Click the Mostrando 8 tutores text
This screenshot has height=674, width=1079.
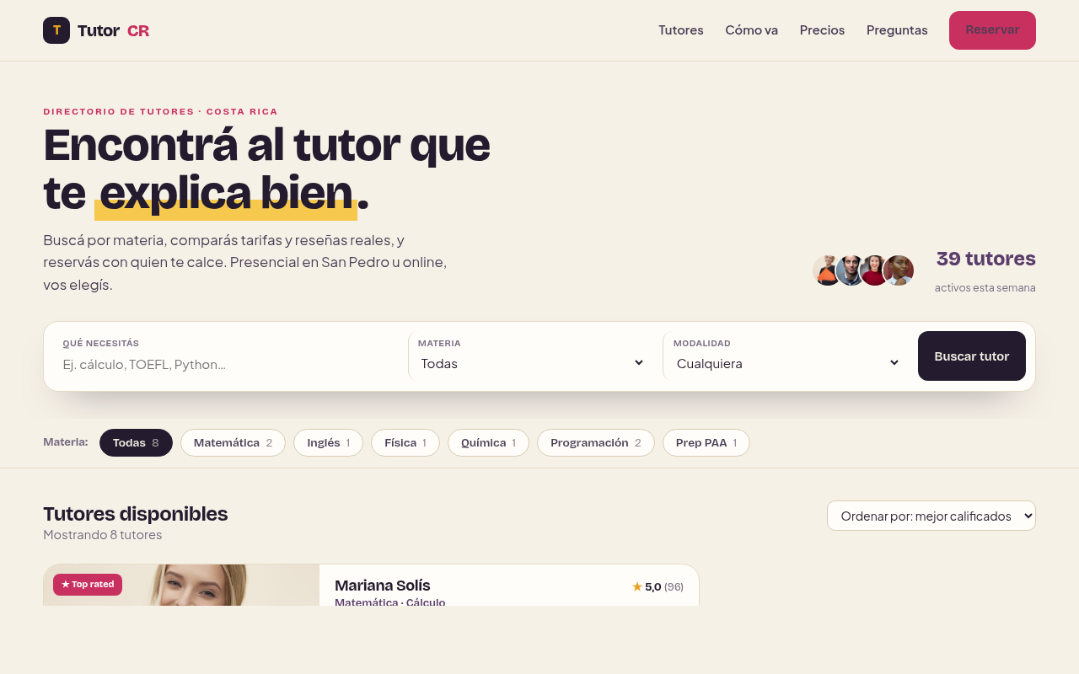coord(103,535)
